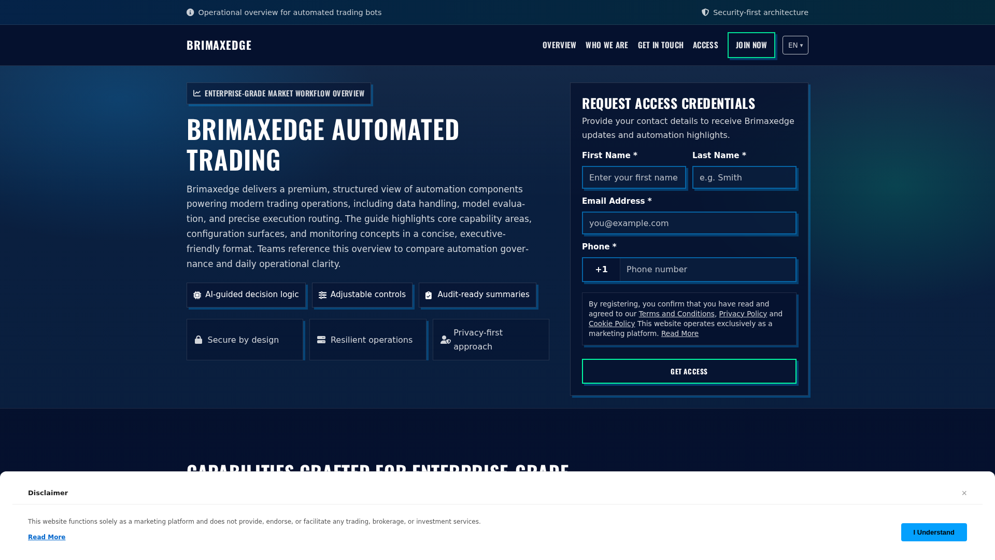Accept disclaimer with I Understand
The width and height of the screenshot is (995, 560).
pyautogui.click(x=934, y=533)
